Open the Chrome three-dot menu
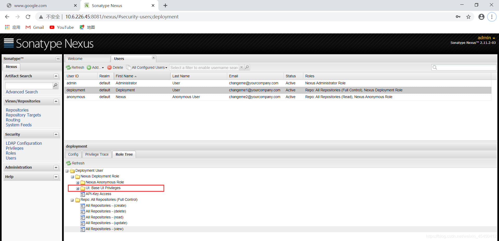Viewport: 499px width, 241px height. (x=491, y=17)
